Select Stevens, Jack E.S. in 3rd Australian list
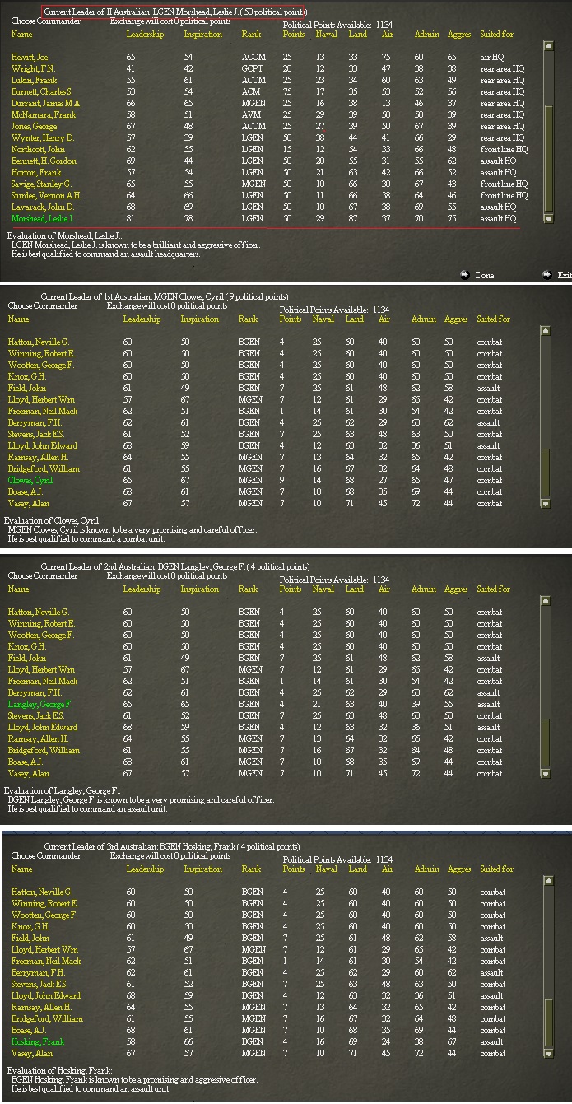The image size is (572, 1104). point(43,985)
